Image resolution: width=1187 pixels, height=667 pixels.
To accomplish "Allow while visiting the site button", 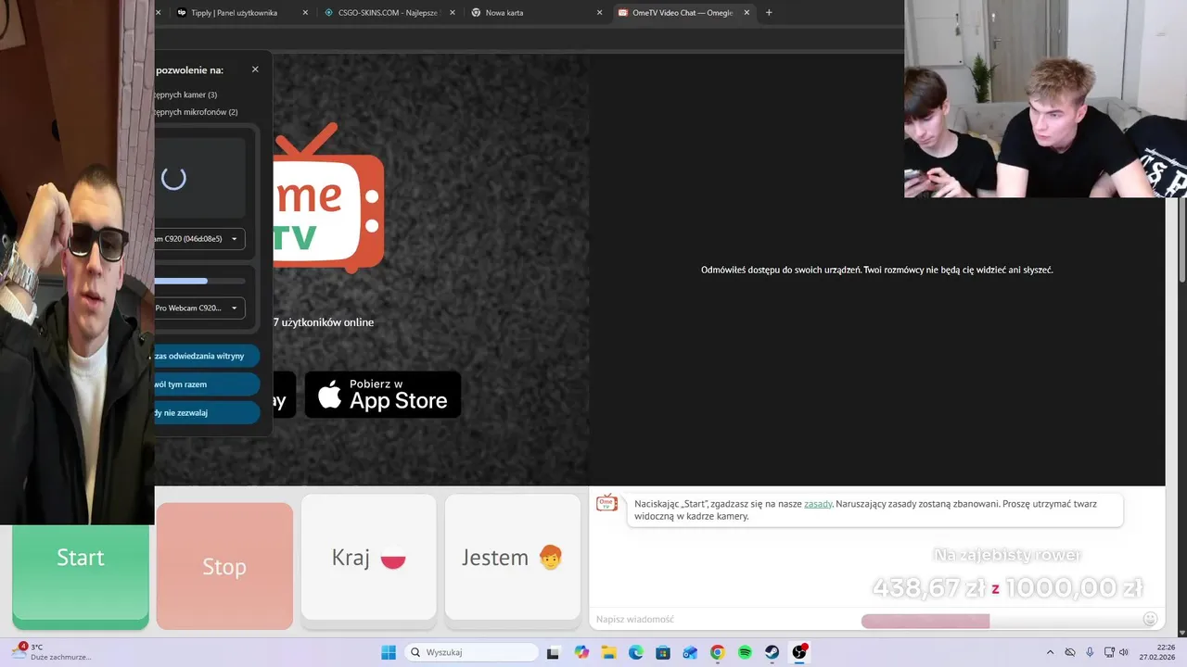I will (207, 356).
